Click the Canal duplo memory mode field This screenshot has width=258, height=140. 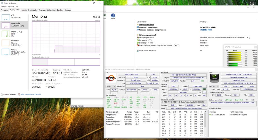(182, 92)
